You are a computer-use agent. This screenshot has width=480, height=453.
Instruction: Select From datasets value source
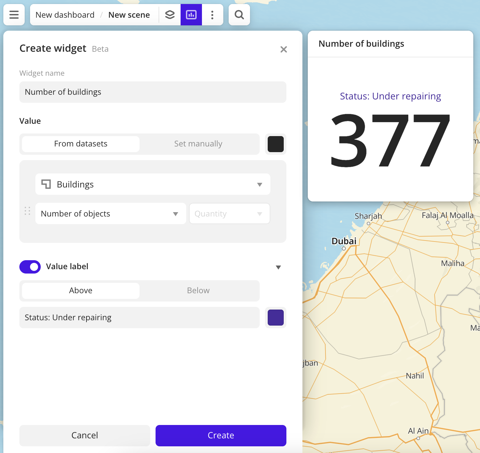point(81,144)
